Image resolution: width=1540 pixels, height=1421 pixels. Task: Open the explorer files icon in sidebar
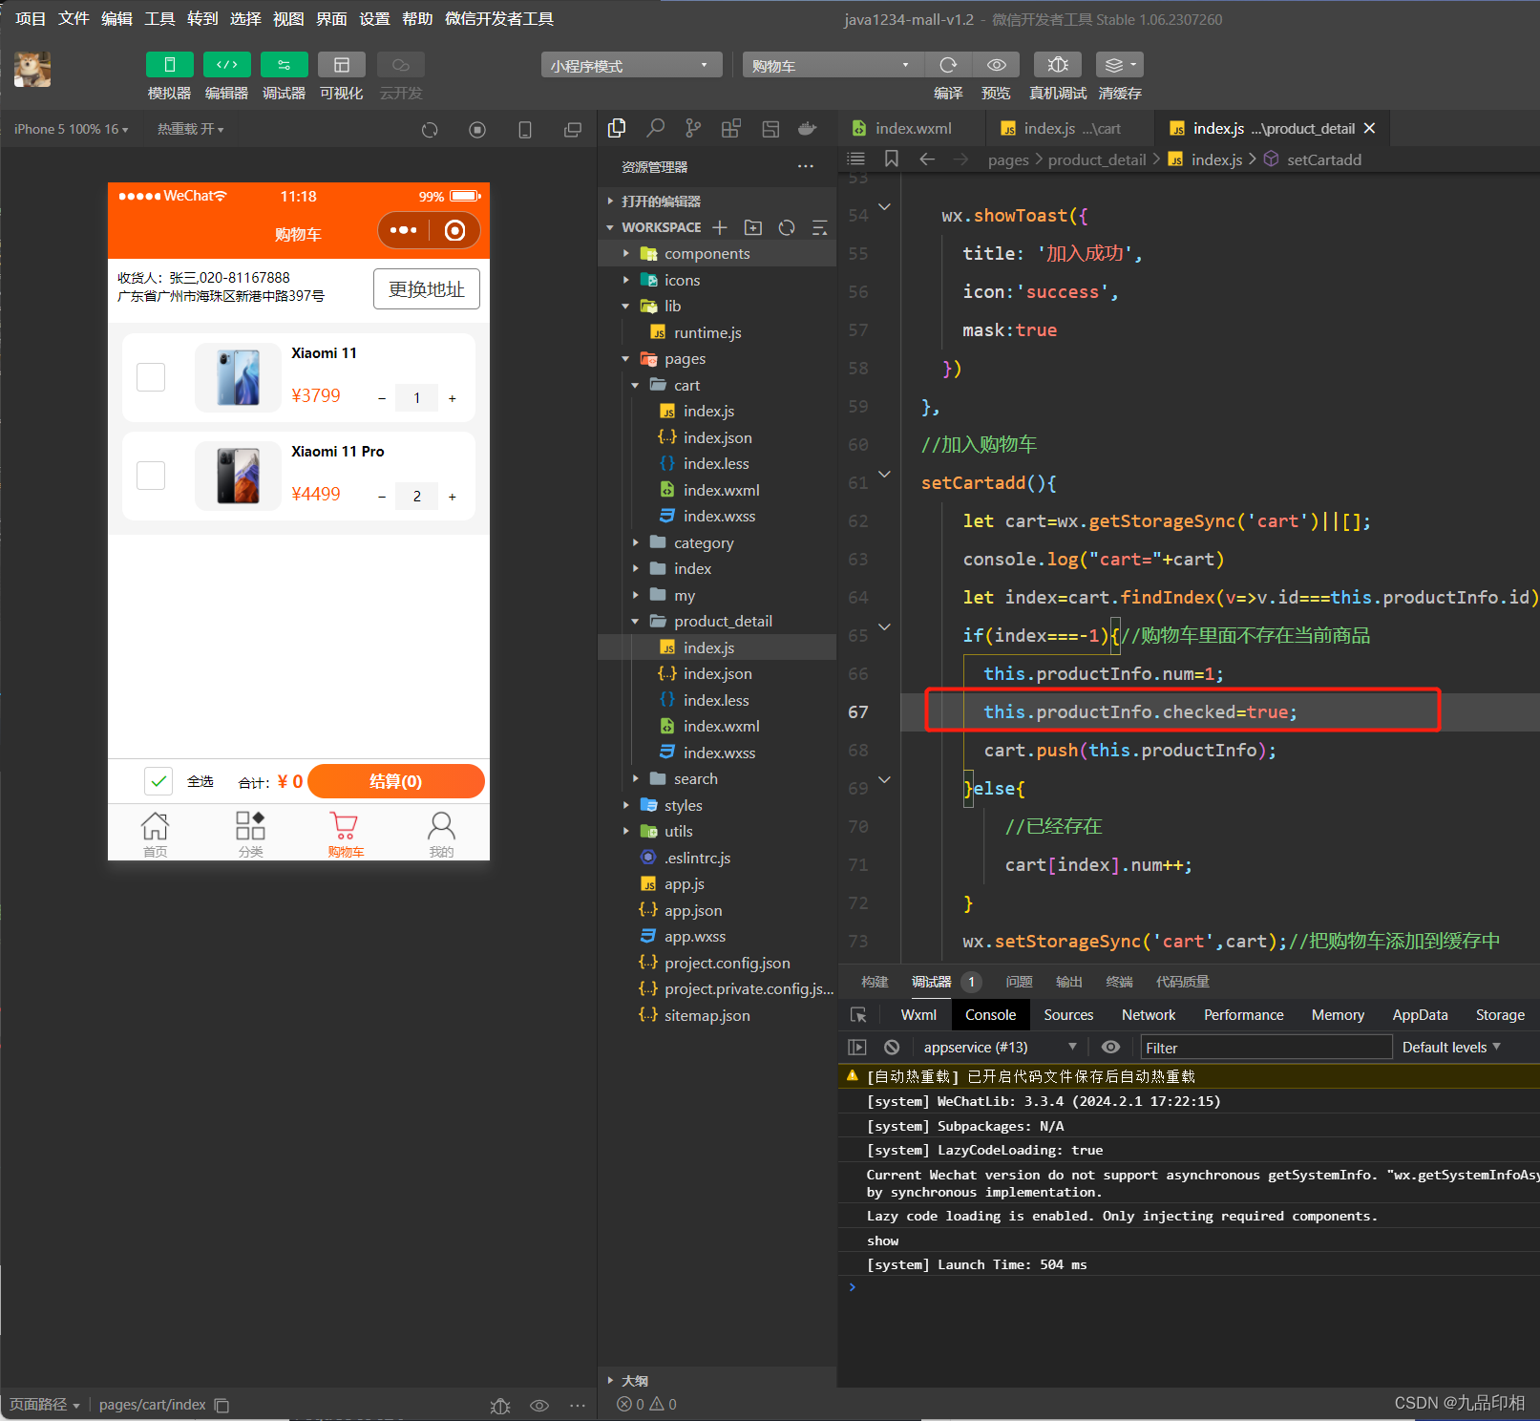617,128
